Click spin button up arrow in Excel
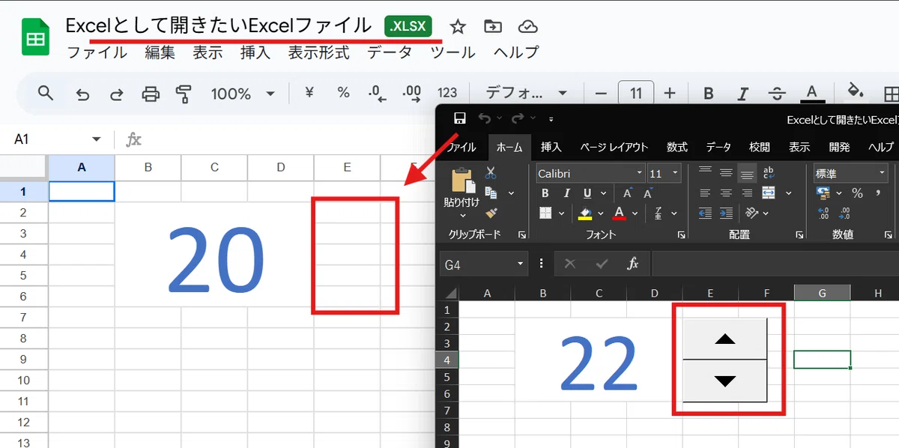 tap(725, 339)
